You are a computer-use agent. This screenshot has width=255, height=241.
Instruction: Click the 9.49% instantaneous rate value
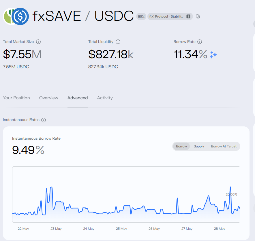28,150
